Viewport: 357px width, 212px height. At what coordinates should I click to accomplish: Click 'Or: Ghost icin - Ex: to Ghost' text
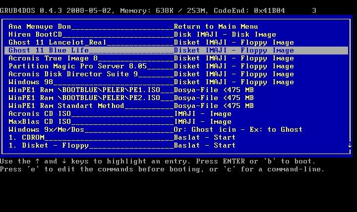238,130
